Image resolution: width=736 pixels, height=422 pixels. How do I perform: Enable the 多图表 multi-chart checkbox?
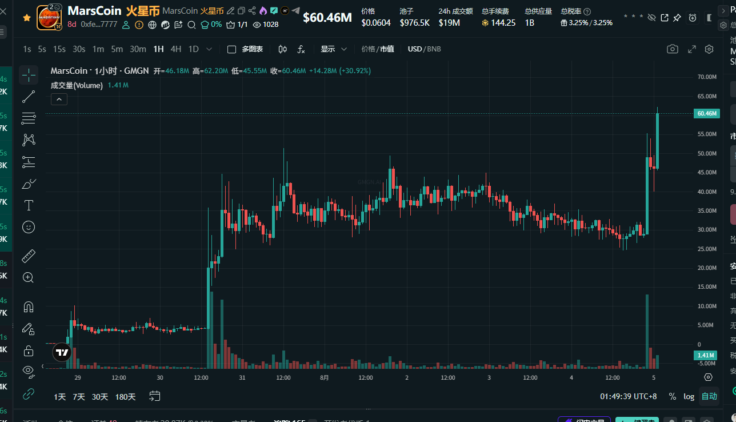[x=231, y=49]
